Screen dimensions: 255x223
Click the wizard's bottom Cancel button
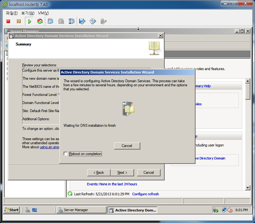(x=149, y=172)
